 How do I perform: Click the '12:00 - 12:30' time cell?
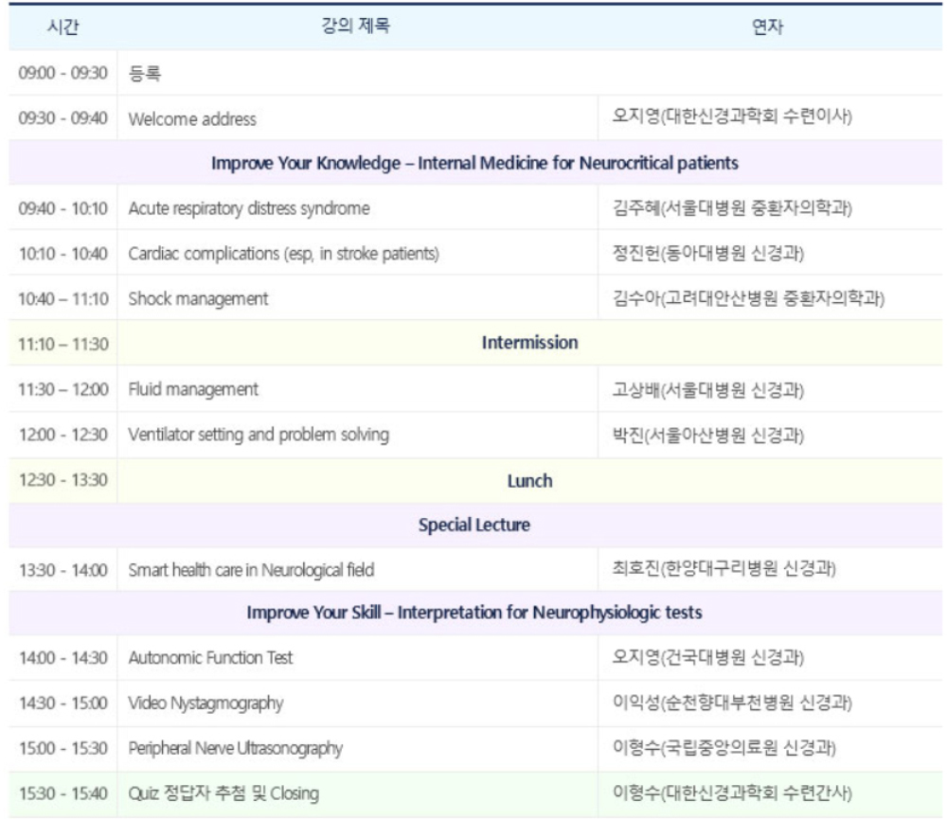63,435
